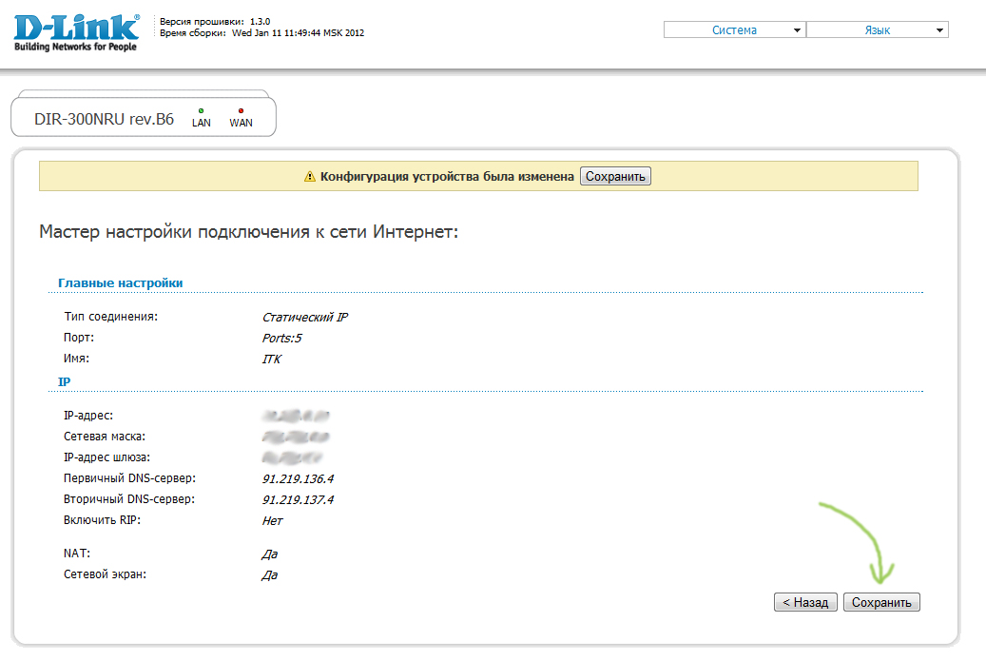Image resolution: width=986 pixels, height=661 pixels.
Task: Save config via the yellow banner Сохранить button
Action: tap(615, 177)
